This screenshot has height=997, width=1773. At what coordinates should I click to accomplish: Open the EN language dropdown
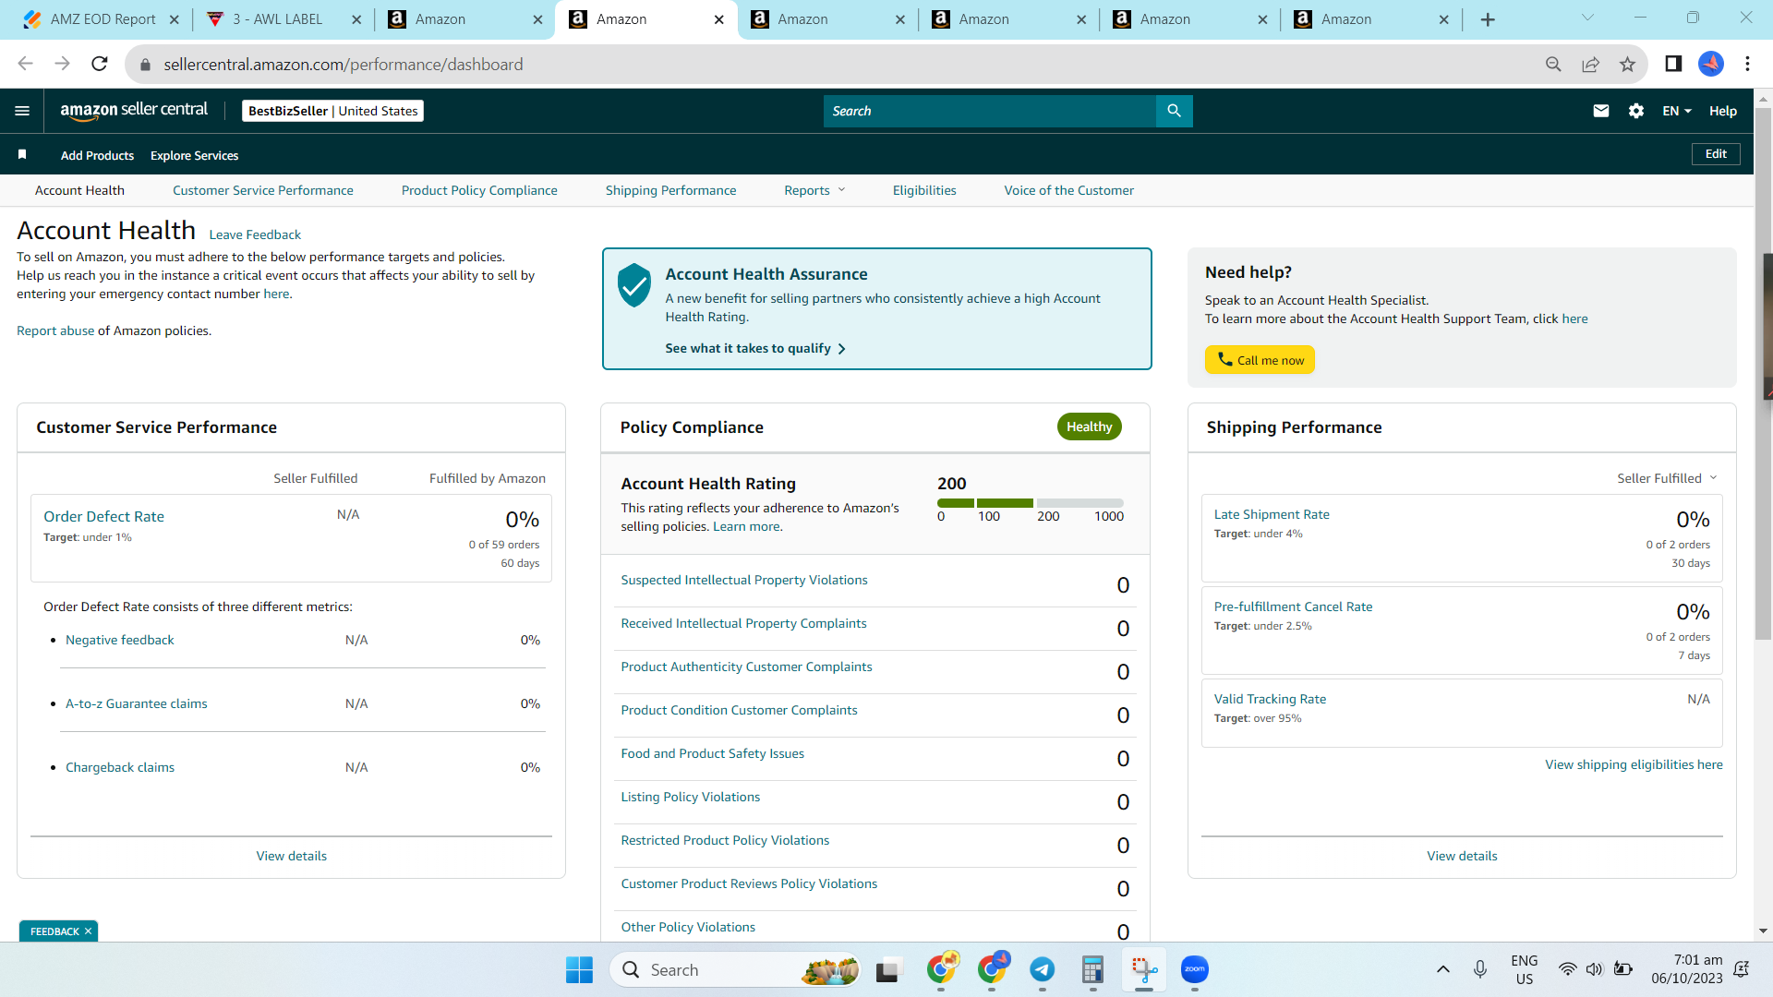[1677, 111]
